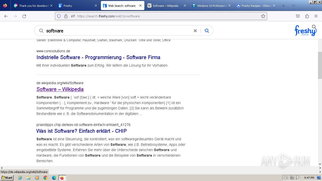This screenshot has width=322, height=181.
Task: Close the Freshy Recipes tab
Action: coord(274,6)
